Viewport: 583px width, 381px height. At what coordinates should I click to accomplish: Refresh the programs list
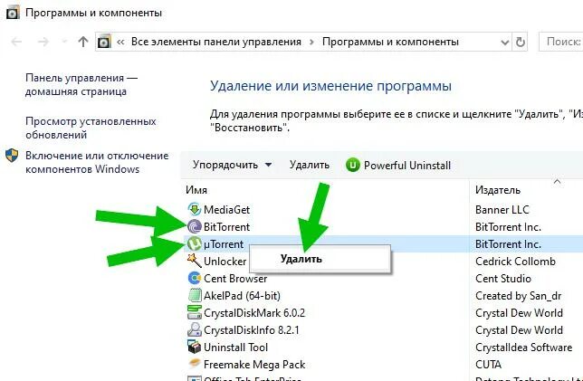pos(521,42)
